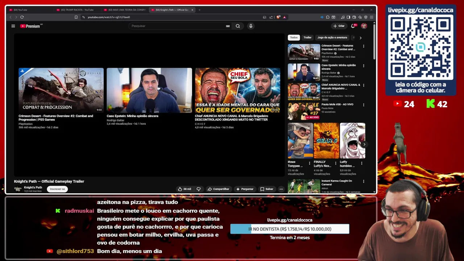Open Brave VPN shield icon
This screenshot has height=261, width=464.
[x=366, y=17]
